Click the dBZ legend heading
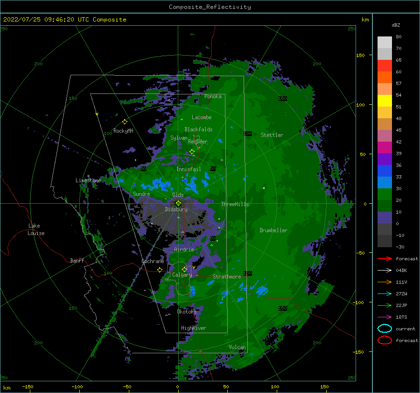The height and width of the screenshot is (393, 420). pyautogui.click(x=396, y=25)
